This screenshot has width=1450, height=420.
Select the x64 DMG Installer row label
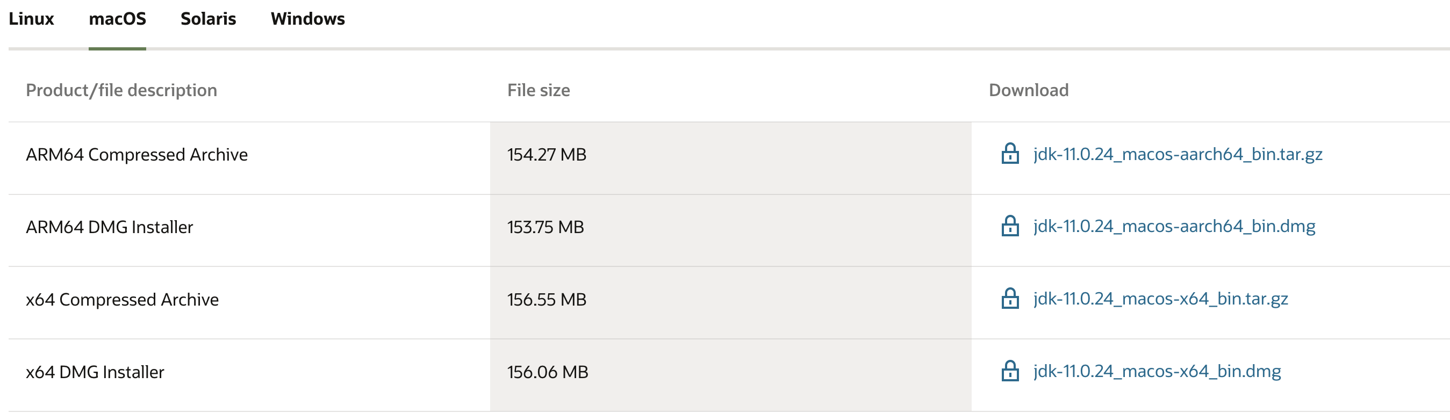[x=95, y=372]
